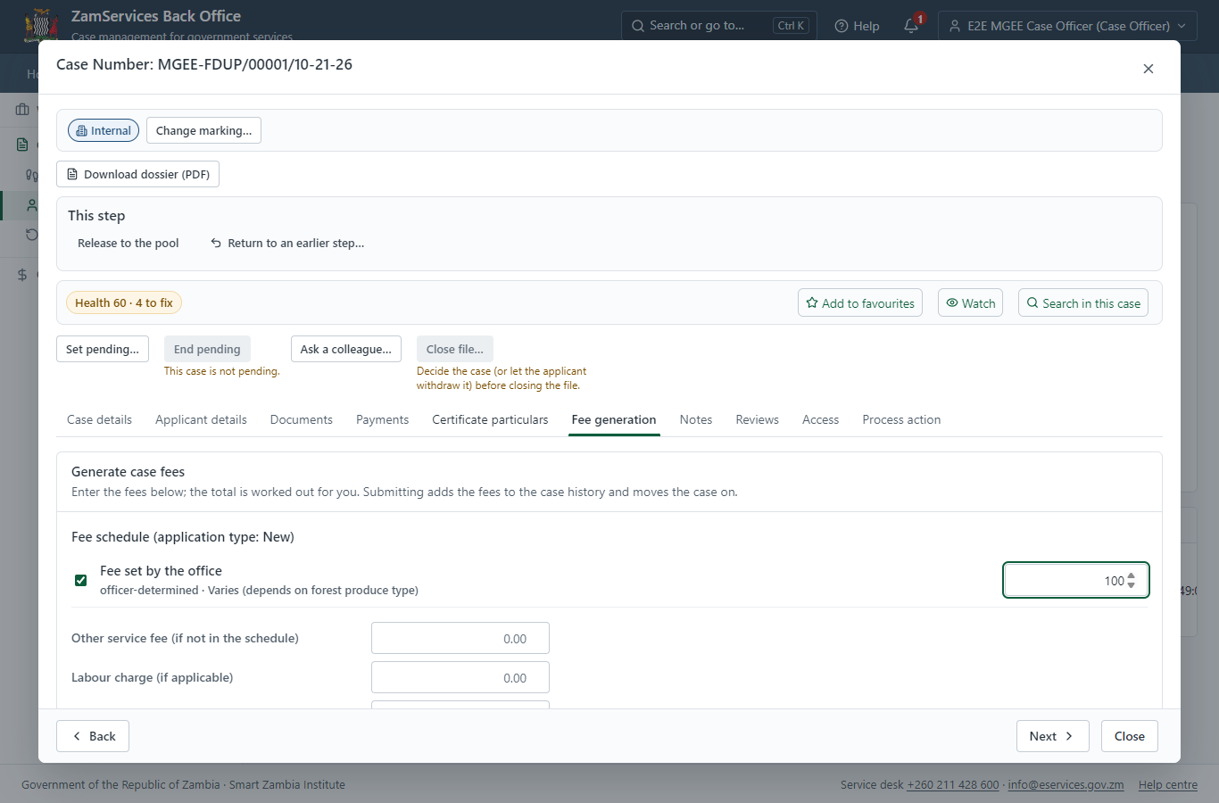Uncheck the Fee set by the office checkbox

coord(81,580)
